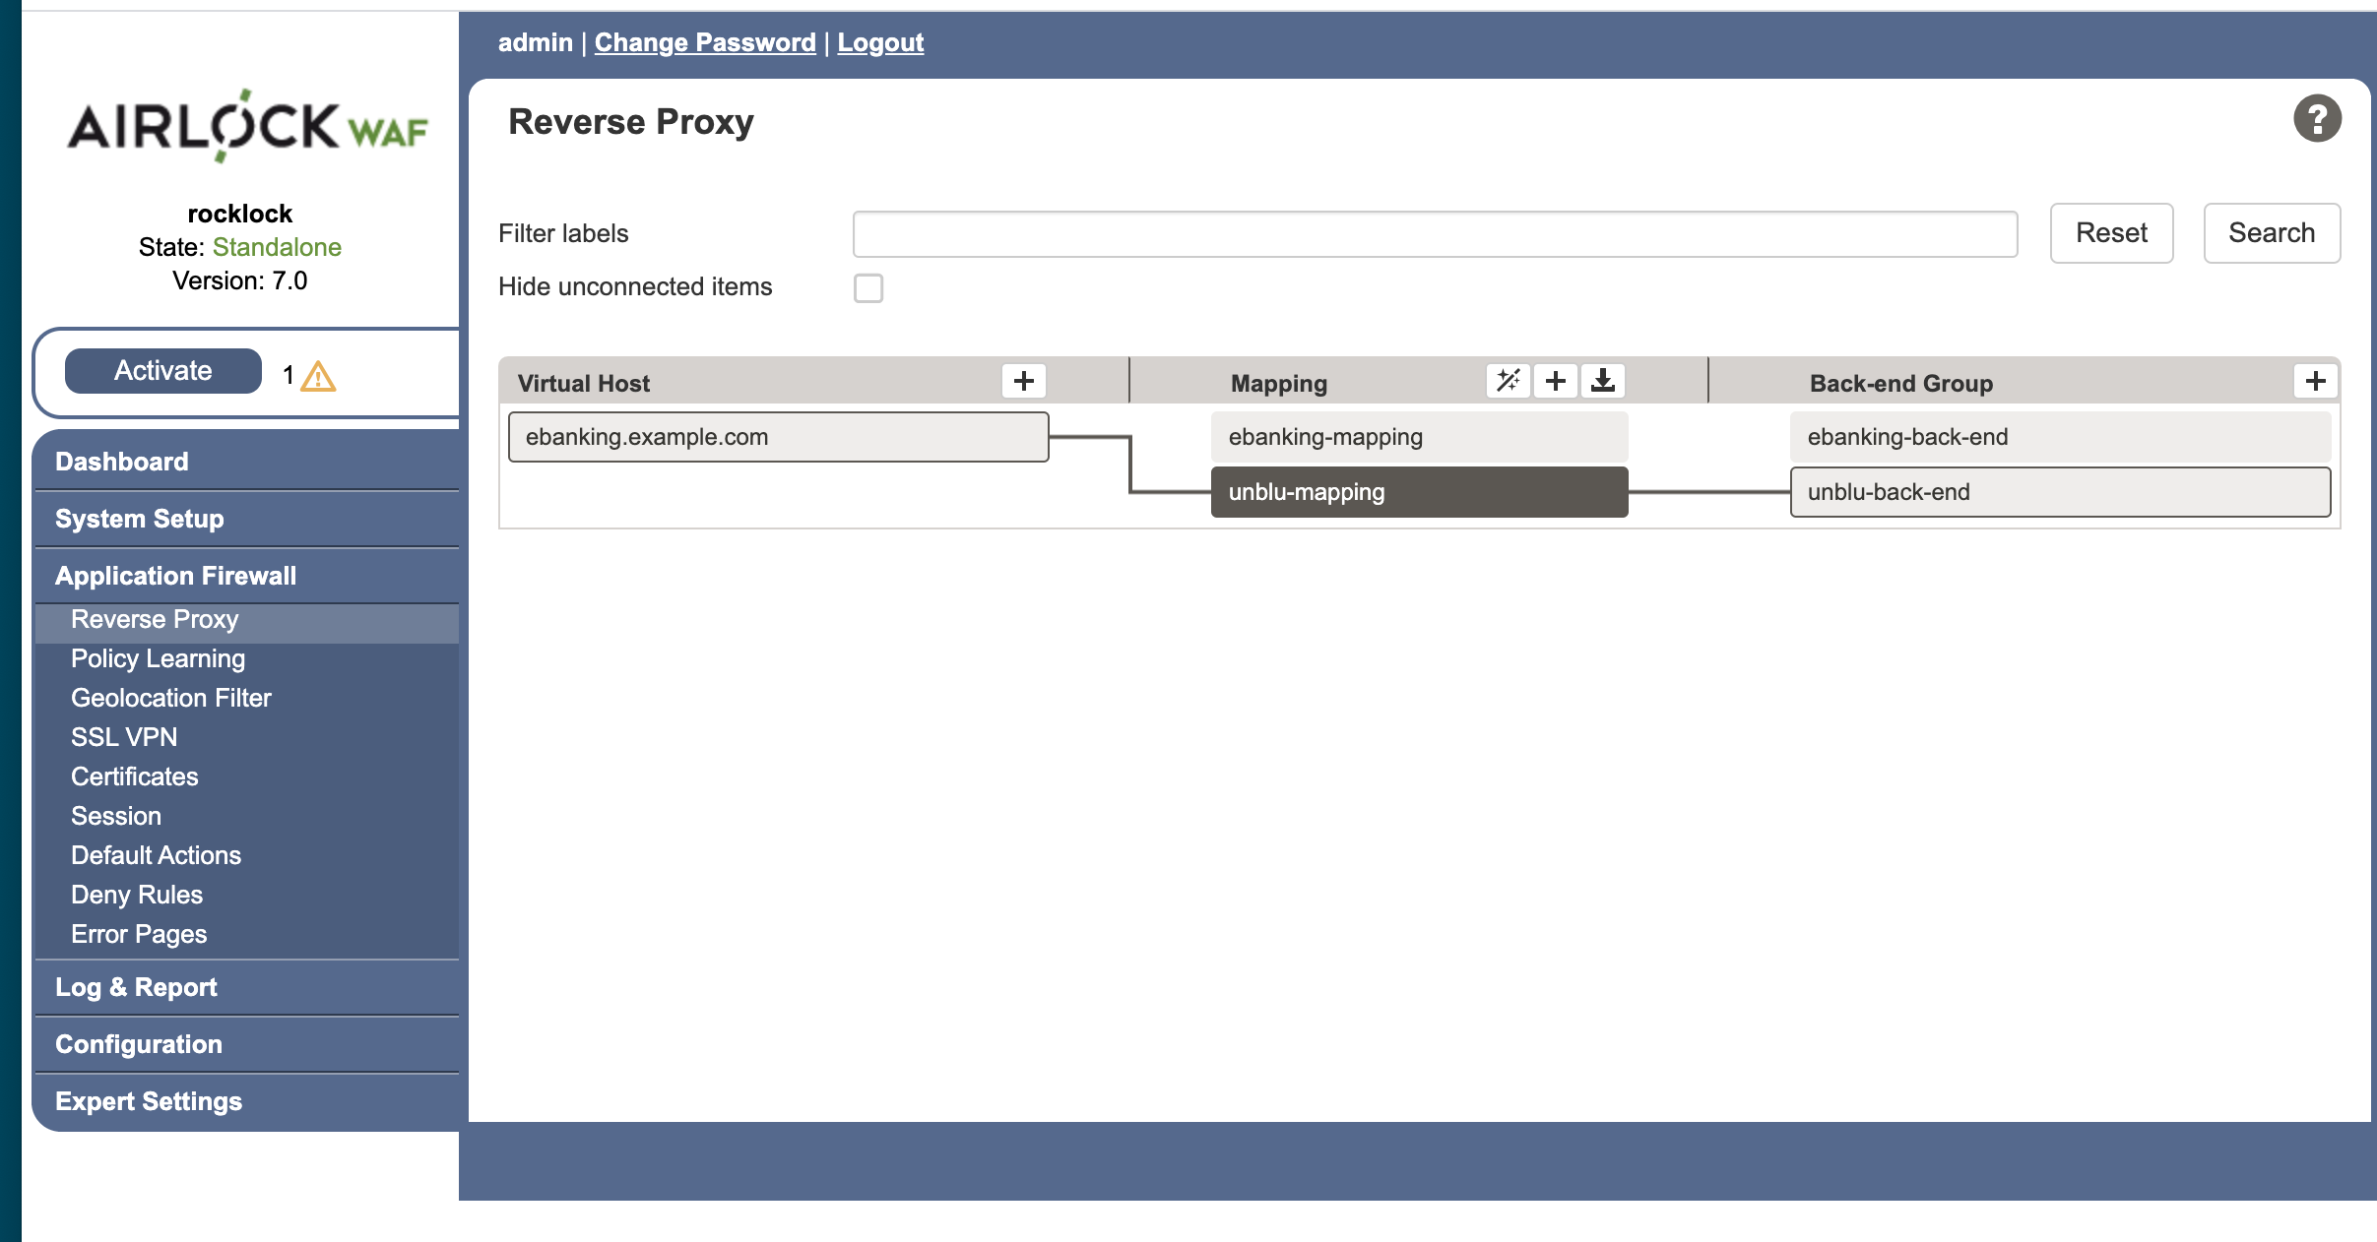Click the Reset button
The width and height of the screenshot is (2377, 1242).
click(x=2113, y=231)
